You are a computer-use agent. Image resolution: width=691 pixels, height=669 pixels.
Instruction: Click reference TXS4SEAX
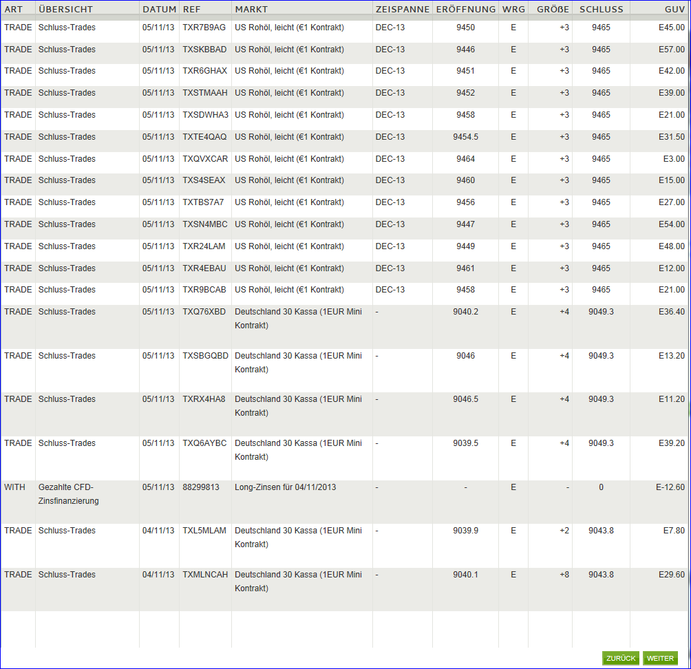pyautogui.click(x=204, y=180)
